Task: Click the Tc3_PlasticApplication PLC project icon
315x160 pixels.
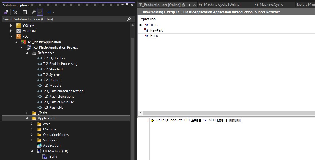Action: 24,42
